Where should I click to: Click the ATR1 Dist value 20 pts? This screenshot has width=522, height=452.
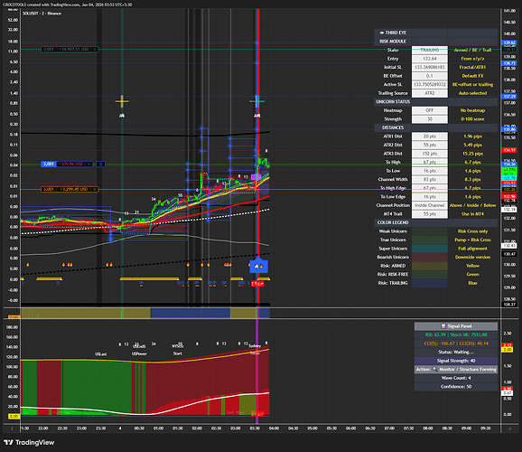430,137
